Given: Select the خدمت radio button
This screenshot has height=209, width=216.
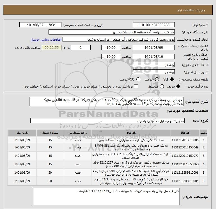Looking at the screenshot, I should pyautogui.click(x=157, y=79).
